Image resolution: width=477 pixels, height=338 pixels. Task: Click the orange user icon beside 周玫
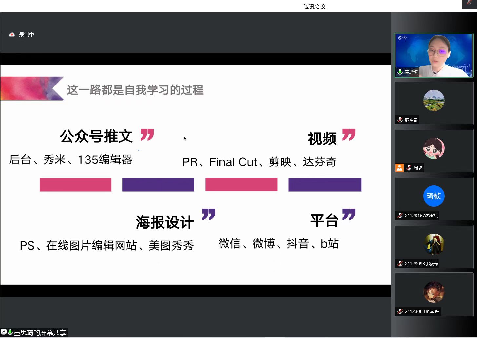click(399, 168)
